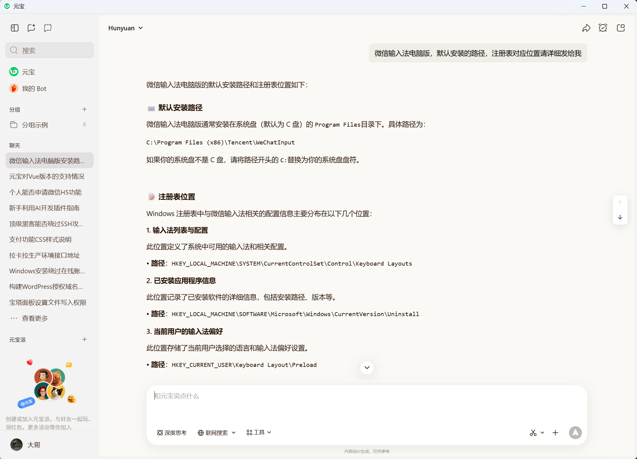The height and width of the screenshot is (459, 637).
Task: Pin the 分组示例 group
Action: click(85, 125)
